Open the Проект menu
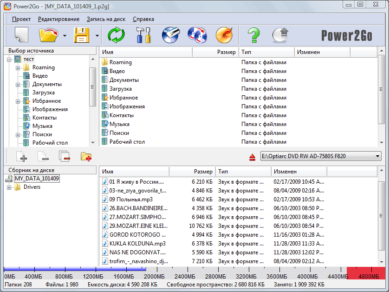This screenshot has height=292, width=389. pyautogui.click(x=21, y=19)
